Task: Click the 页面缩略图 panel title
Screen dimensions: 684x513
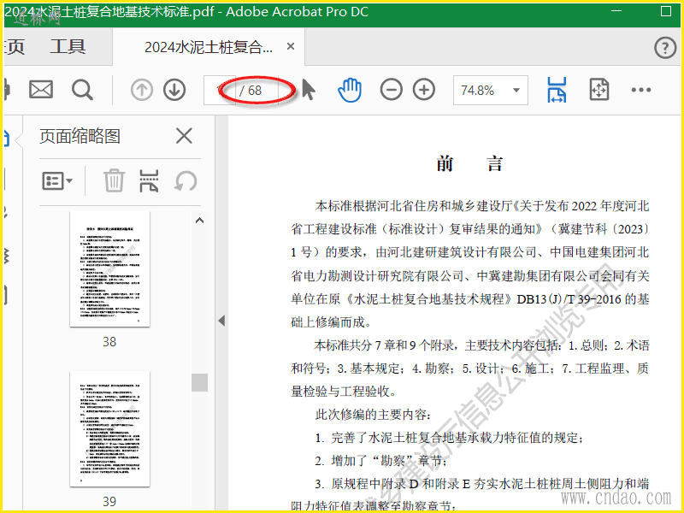Action: click(80, 136)
